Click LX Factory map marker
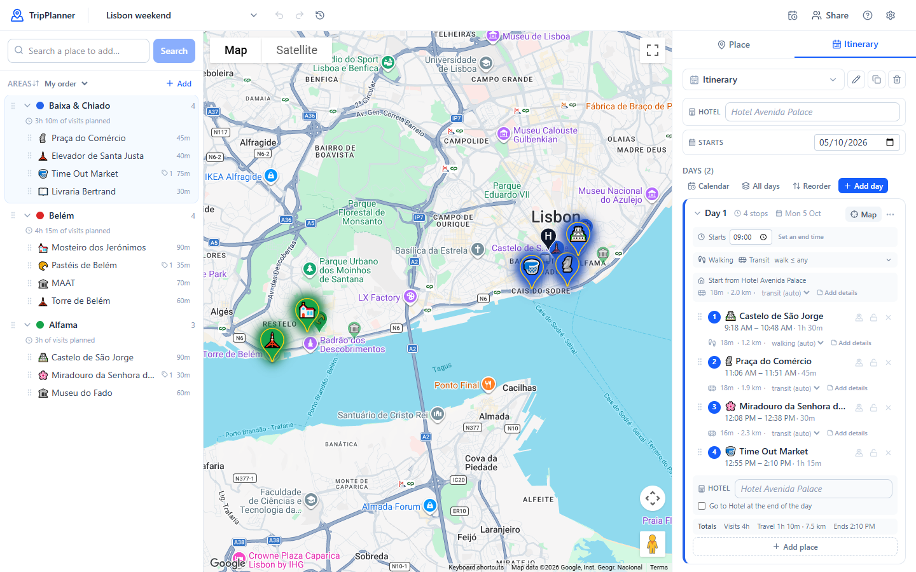The image size is (916, 572). click(410, 296)
